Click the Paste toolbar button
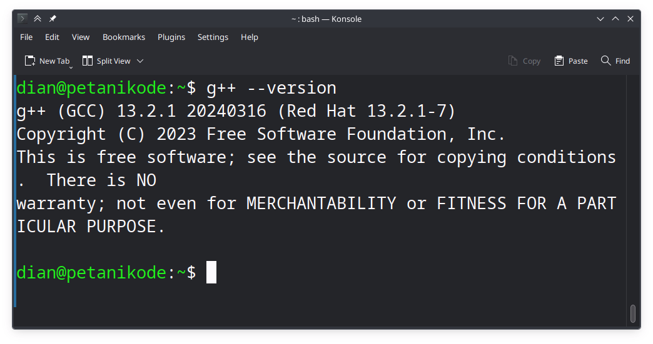 (x=571, y=61)
